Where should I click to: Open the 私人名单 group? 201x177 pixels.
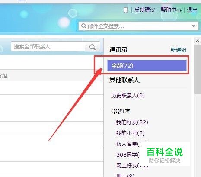(x=128, y=144)
